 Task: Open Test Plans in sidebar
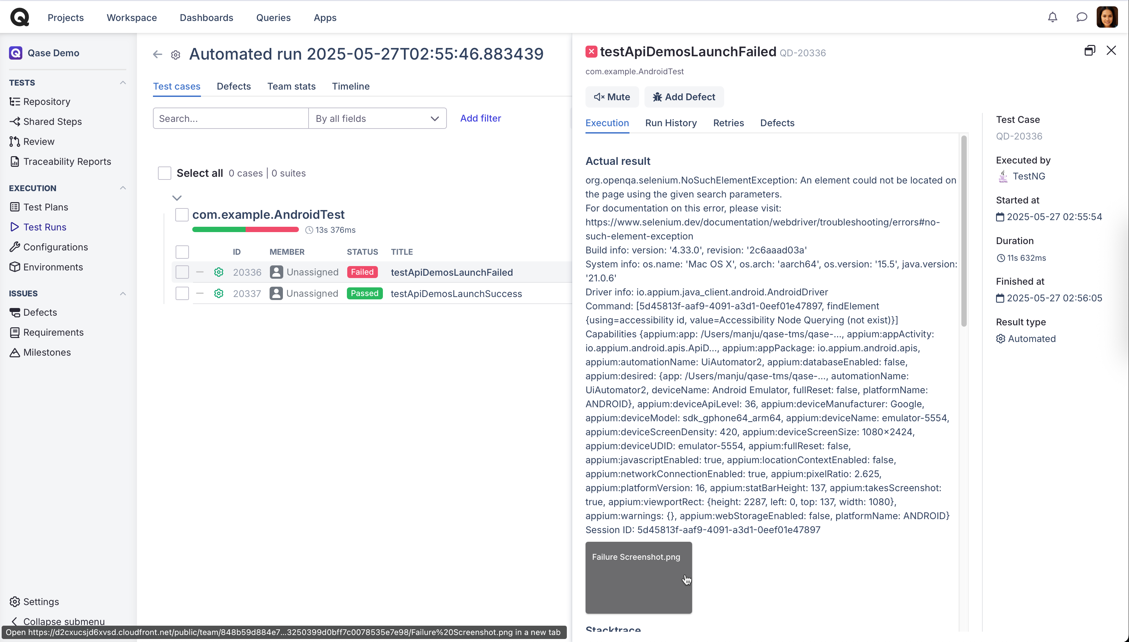click(x=45, y=207)
